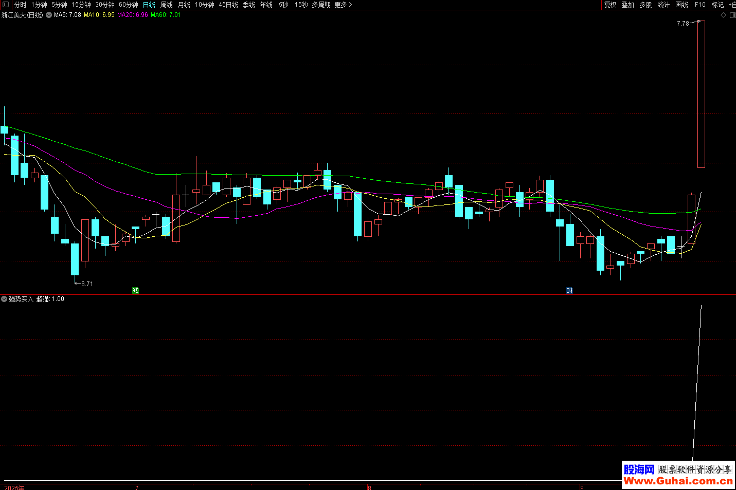
Task: Click the 7.78 high price label
Action: (x=683, y=24)
